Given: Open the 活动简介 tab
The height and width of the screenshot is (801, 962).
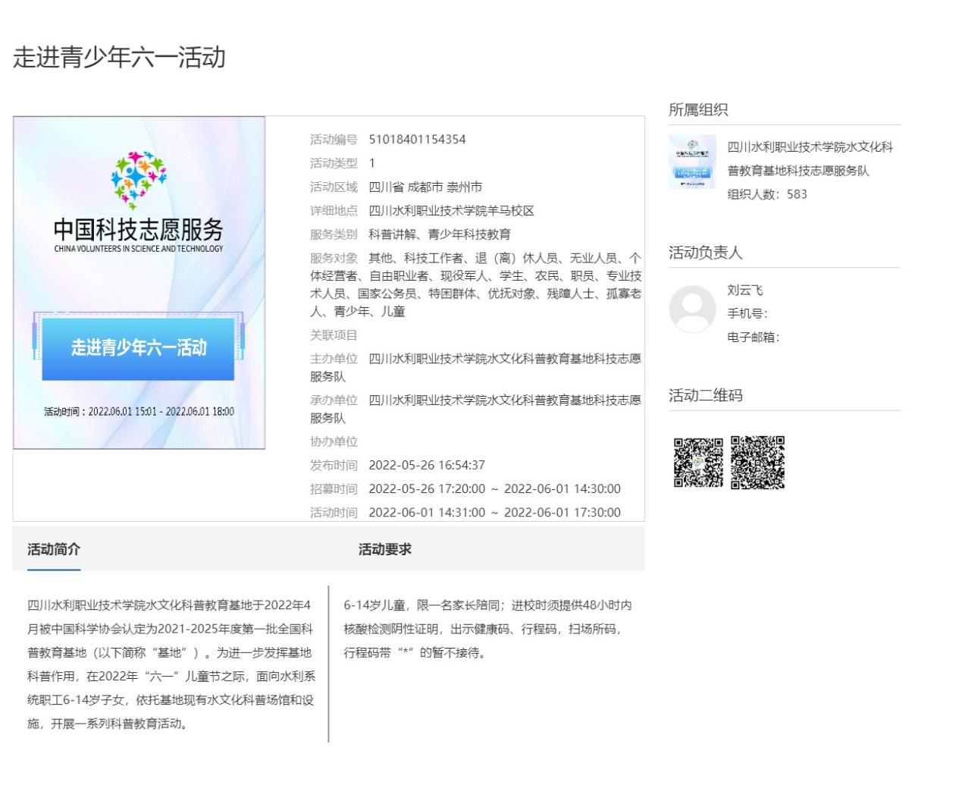Looking at the screenshot, I should 54,549.
